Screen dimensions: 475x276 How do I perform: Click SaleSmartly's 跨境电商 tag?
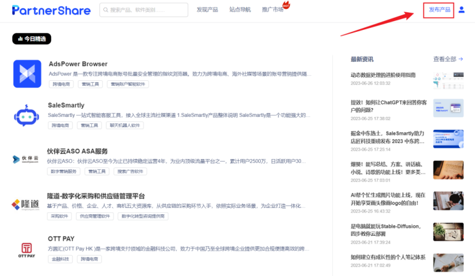pos(61,125)
